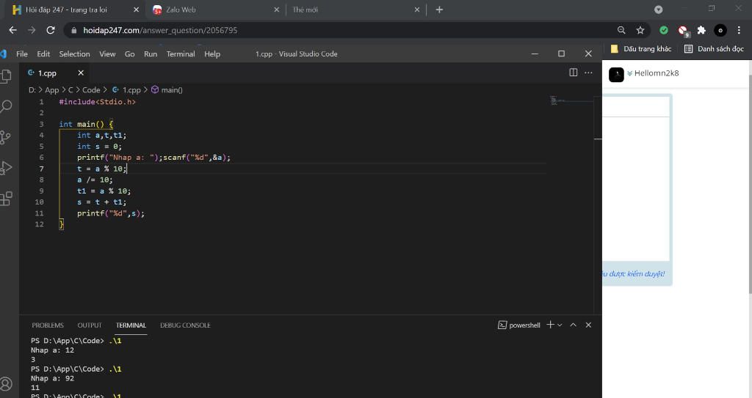Click the editor minimap preview

pyautogui.click(x=571, y=100)
